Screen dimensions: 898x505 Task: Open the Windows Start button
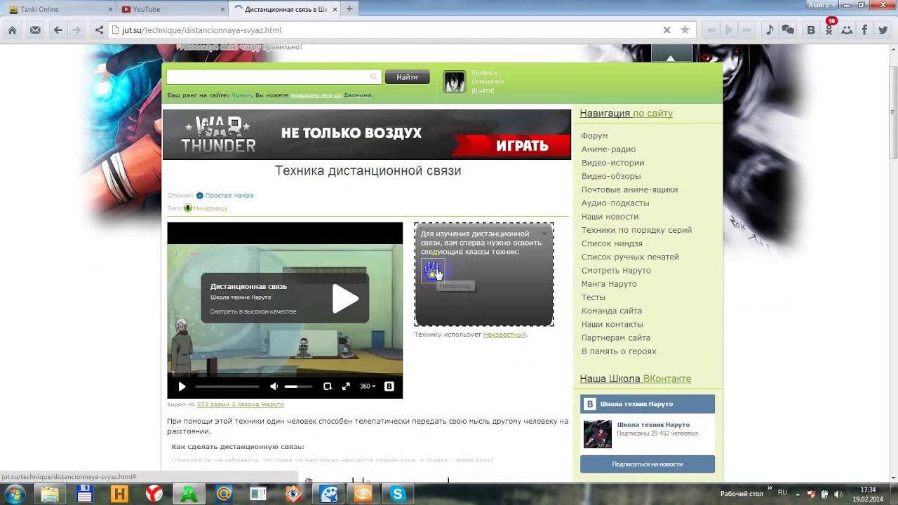point(14,494)
